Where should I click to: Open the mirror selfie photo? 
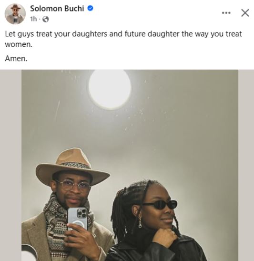coord(130,165)
